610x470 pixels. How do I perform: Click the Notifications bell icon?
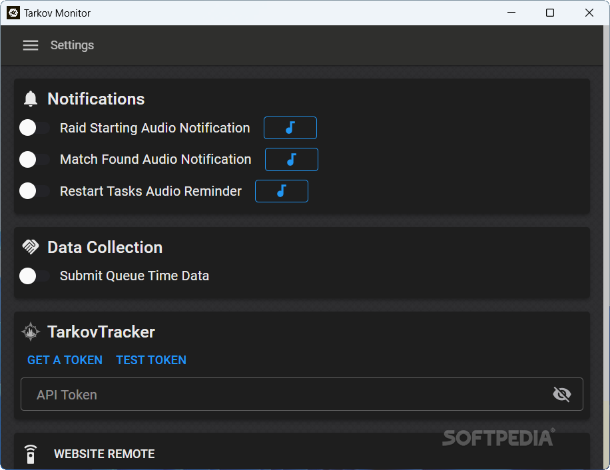[31, 99]
